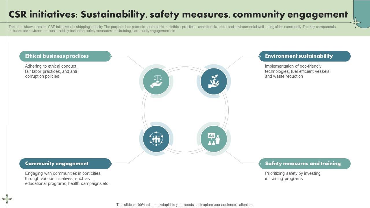
Task: Click the scales-in-hand ethics icon
Action: [x=156, y=81]
